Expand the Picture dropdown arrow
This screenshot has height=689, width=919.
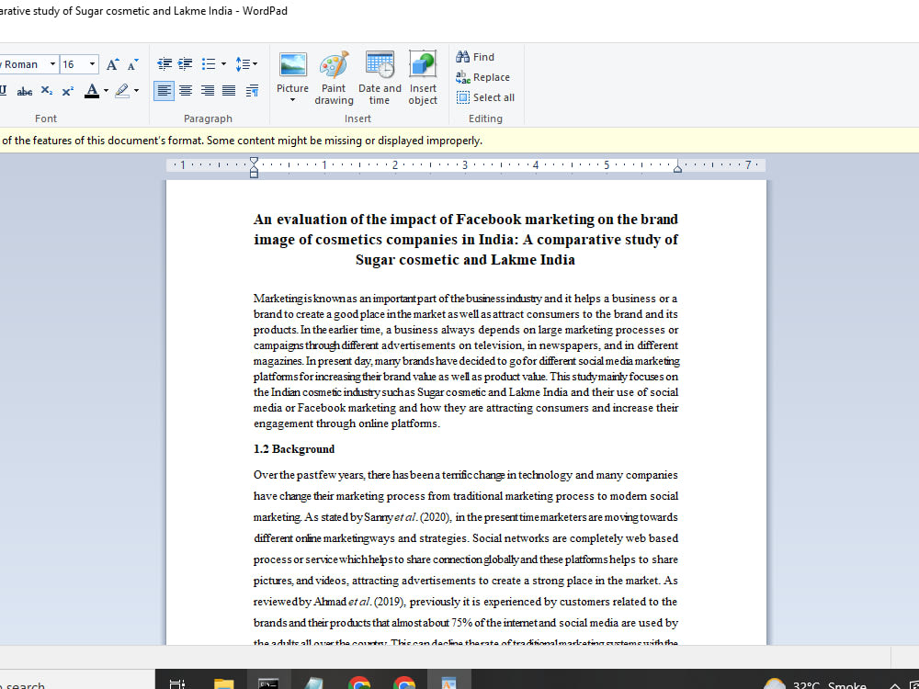click(x=292, y=100)
